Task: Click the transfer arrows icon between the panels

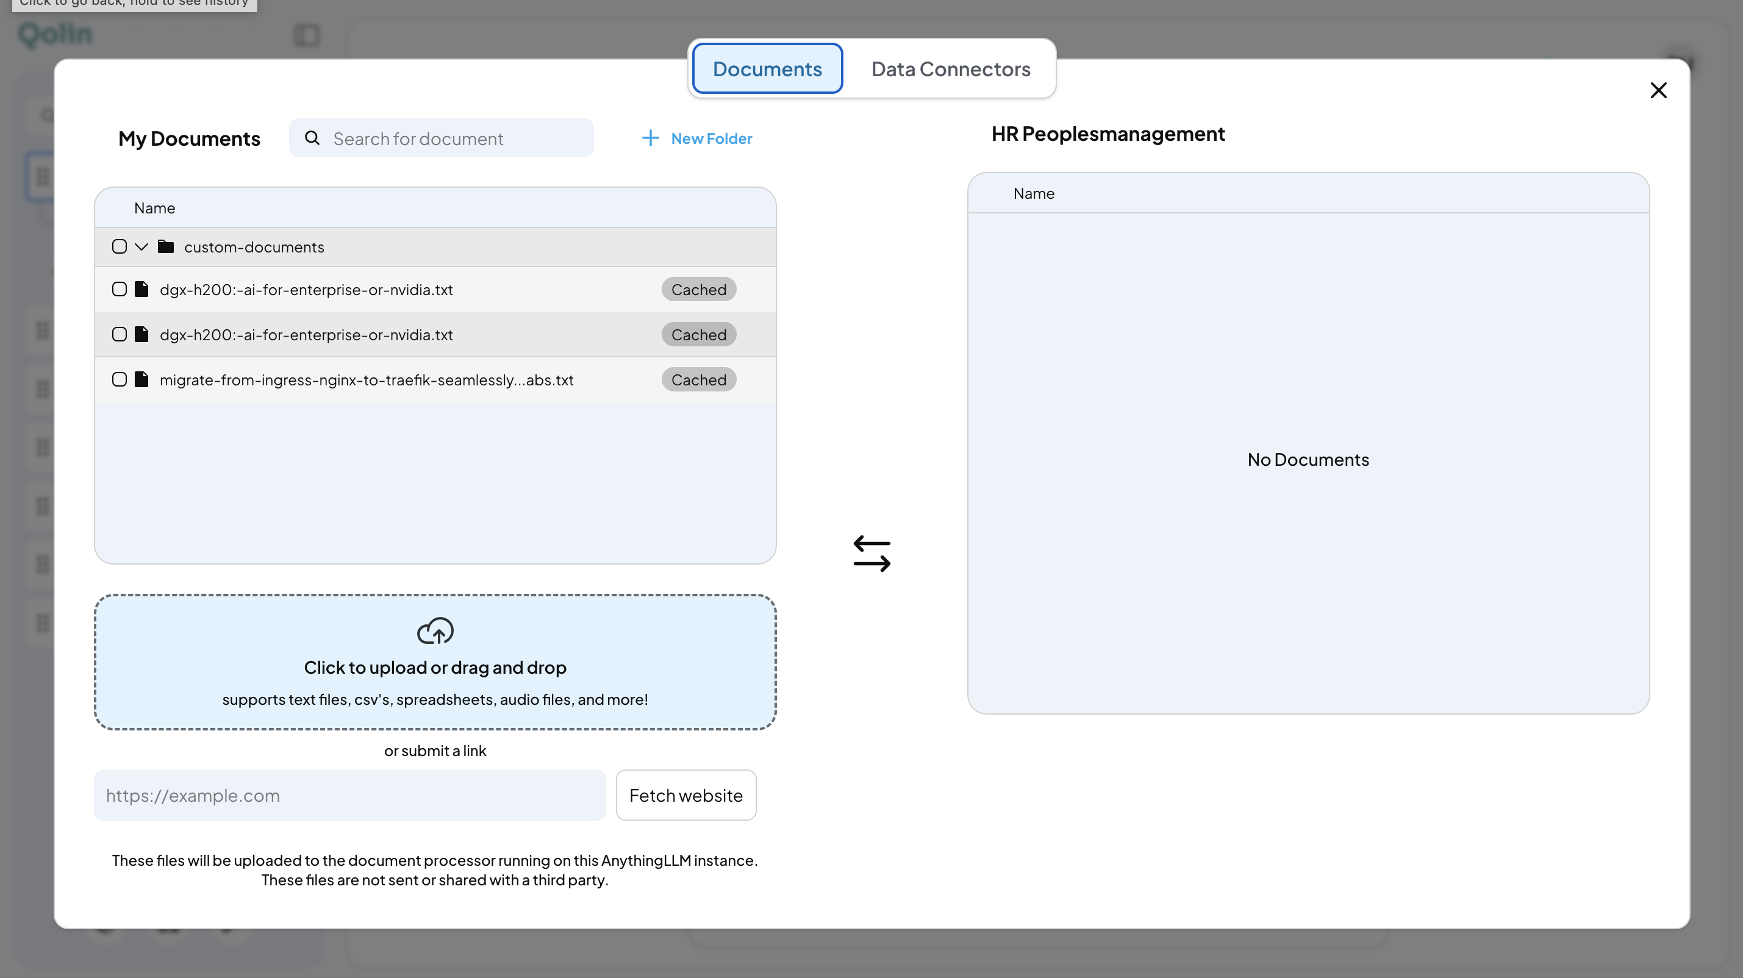Action: point(871,552)
